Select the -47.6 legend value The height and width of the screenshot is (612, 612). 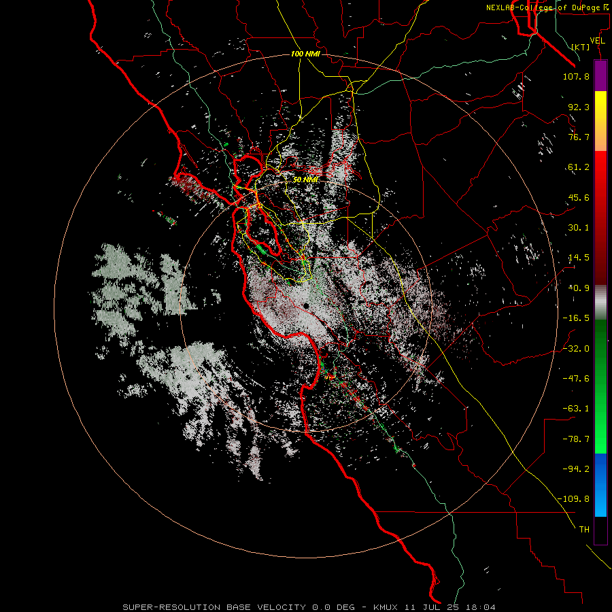[x=576, y=379]
